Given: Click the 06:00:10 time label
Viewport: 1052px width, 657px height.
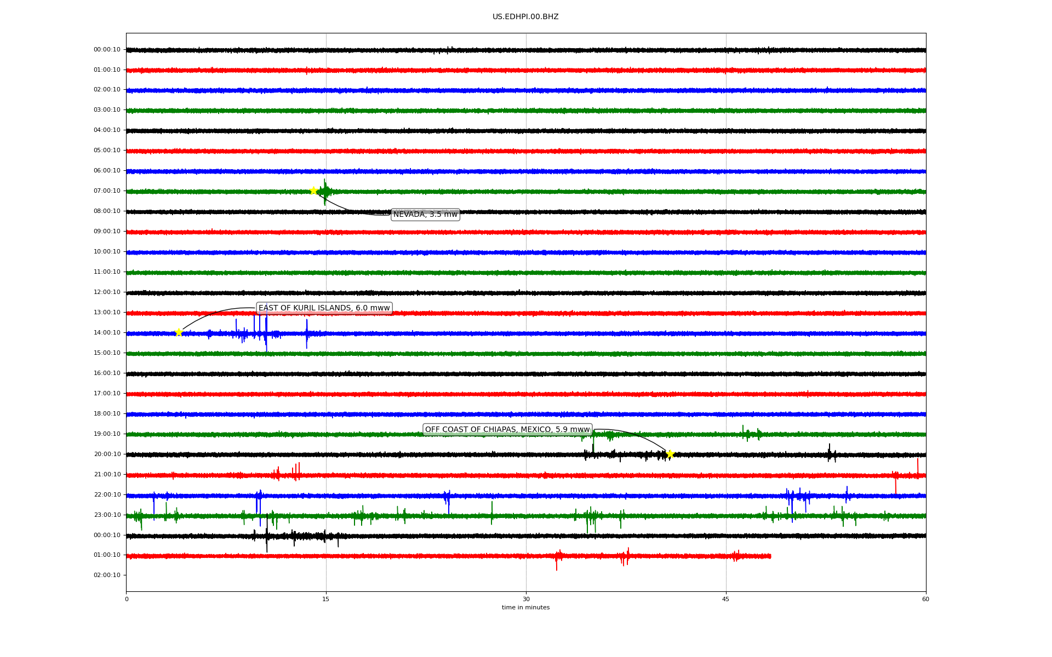Looking at the screenshot, I should 107,171.
